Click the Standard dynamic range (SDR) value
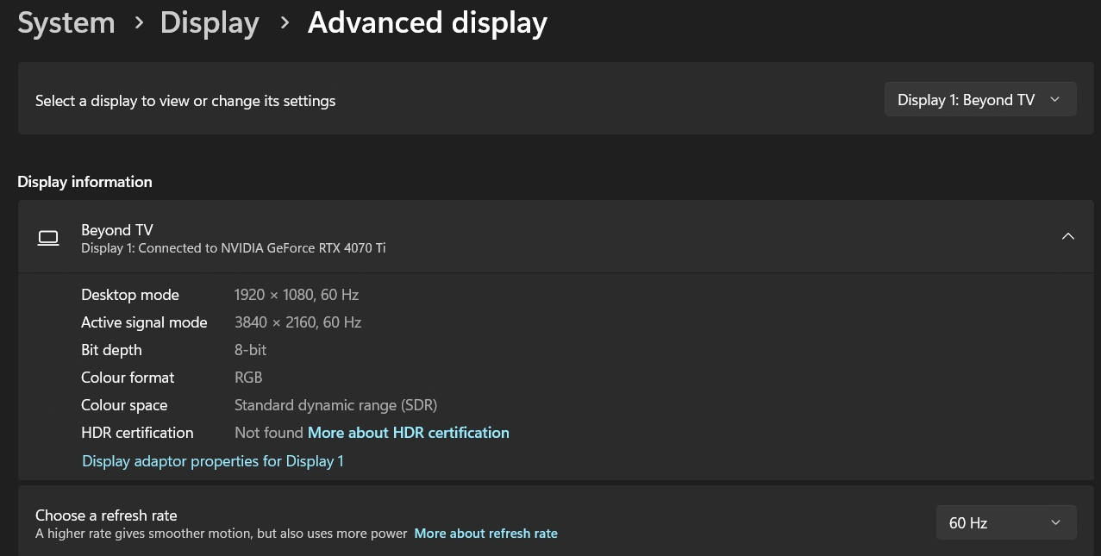The width and height of the screenshot is (1101, 556). point(335,404)
